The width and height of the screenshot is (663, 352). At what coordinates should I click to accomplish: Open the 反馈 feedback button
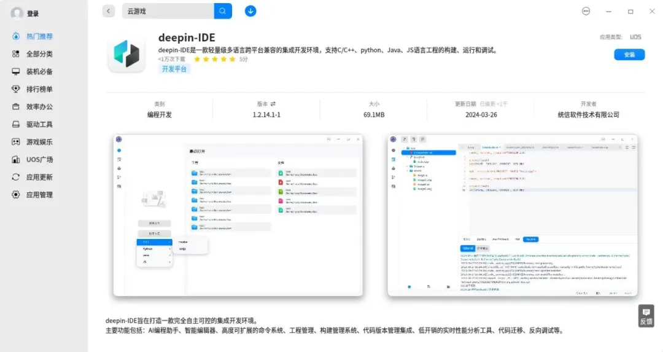(646, 316)
